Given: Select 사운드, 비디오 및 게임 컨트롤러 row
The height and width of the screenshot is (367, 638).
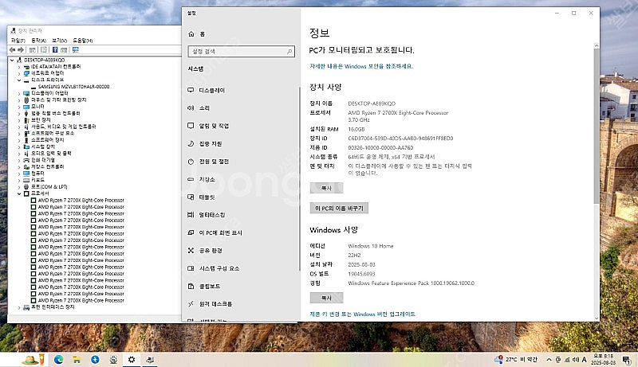Looking at the screenshot, I should point(64,127).
